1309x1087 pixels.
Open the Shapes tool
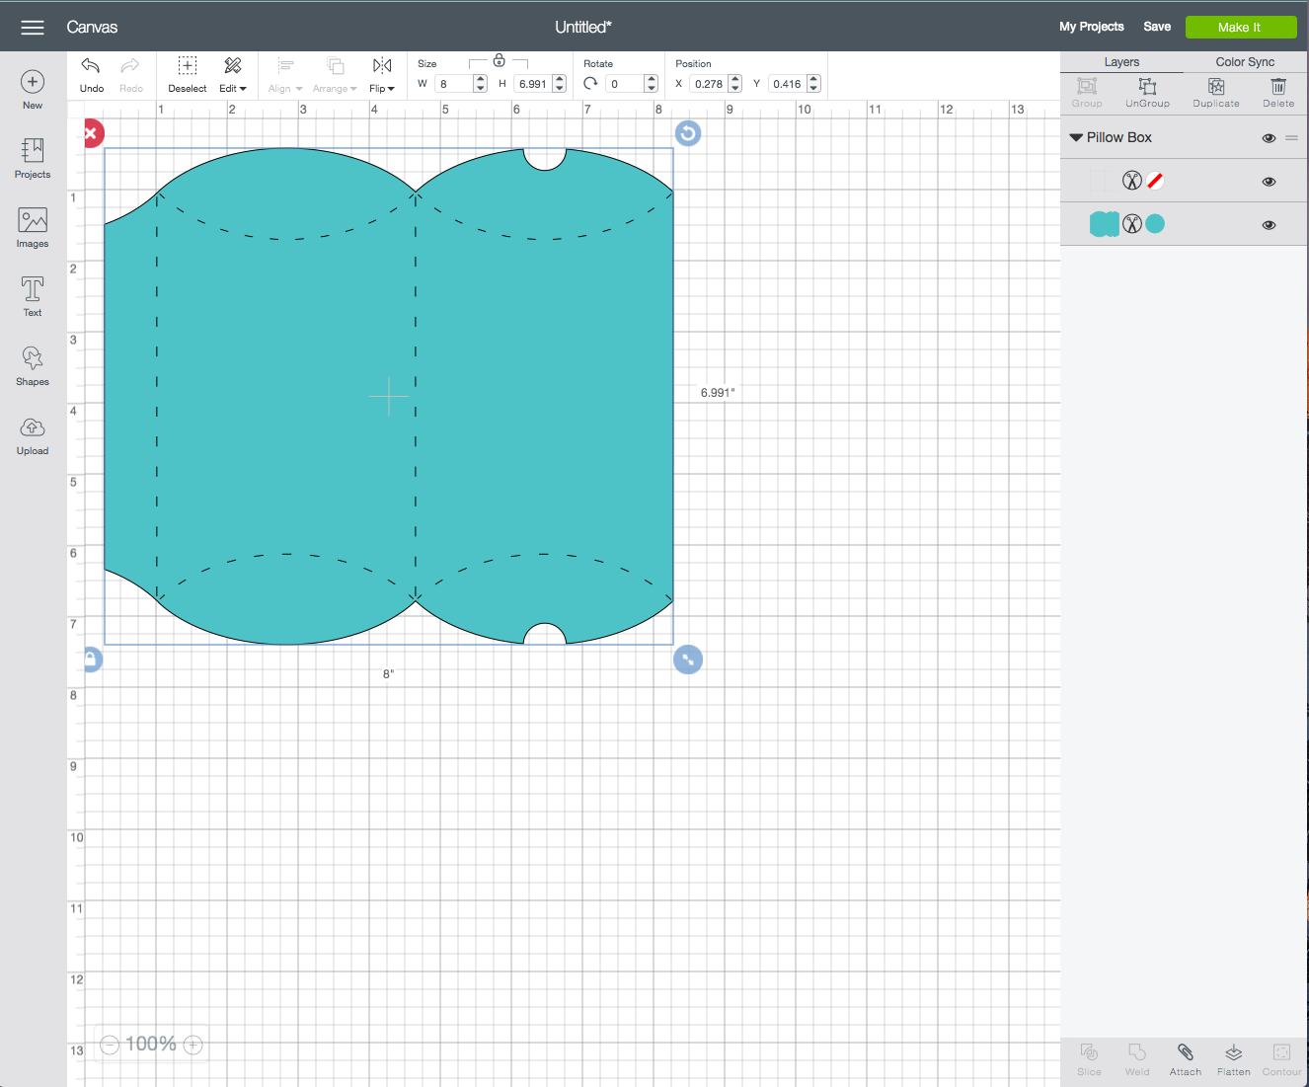[x=32, y=363]
